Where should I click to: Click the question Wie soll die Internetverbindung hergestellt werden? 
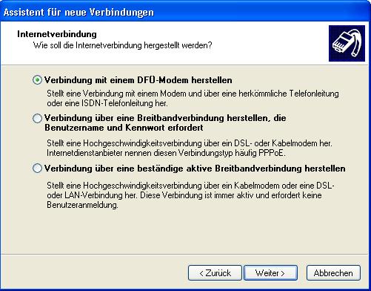tap(123, 45)
